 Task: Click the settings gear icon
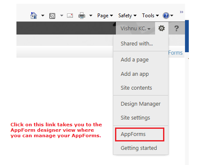[161, 28]
